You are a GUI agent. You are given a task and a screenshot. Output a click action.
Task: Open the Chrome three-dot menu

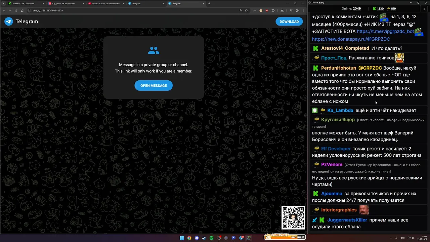(303, 10)
